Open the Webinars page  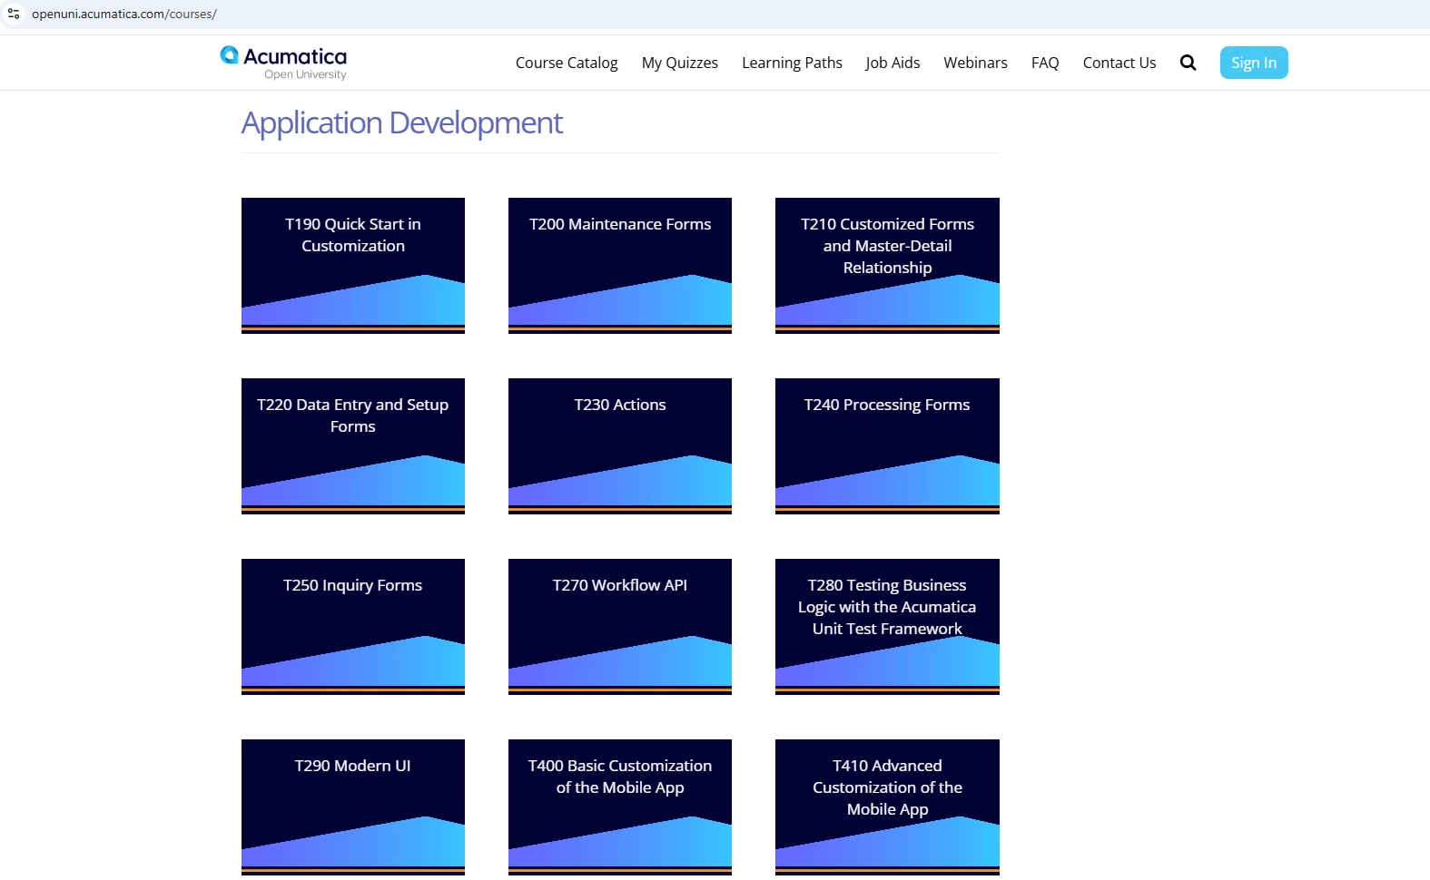tap(975, 63)
